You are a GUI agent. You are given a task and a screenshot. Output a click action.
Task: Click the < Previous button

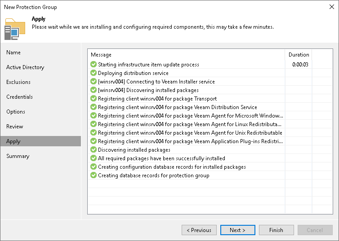(x=199, y=230)
